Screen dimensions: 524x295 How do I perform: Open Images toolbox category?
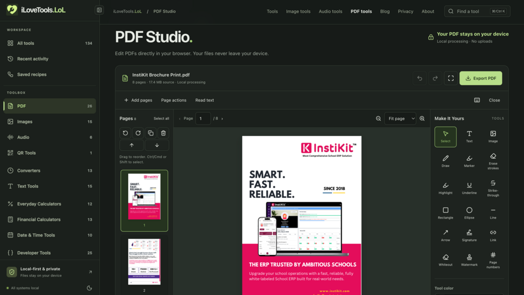[x=50, y=122]
